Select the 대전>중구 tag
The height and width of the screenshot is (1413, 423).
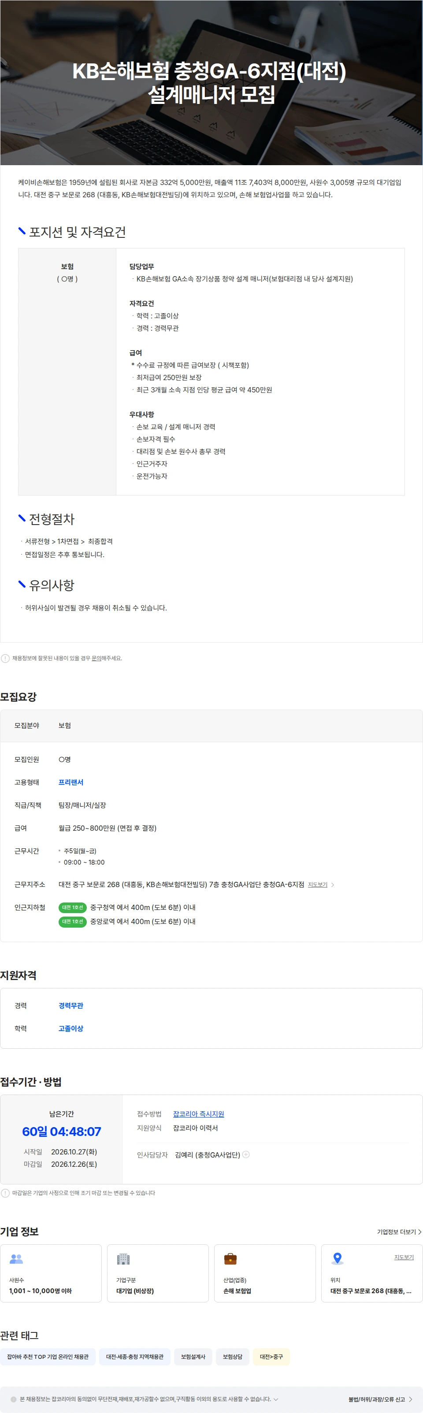point(271,1357)
